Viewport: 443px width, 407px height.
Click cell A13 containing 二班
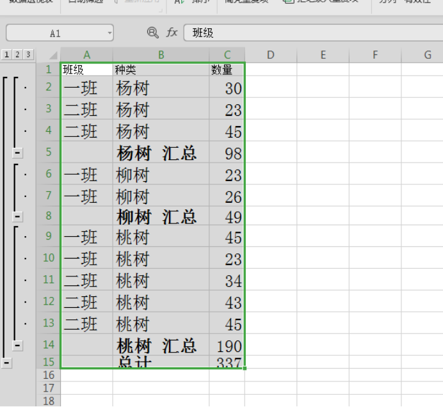(x=86, y=323)
